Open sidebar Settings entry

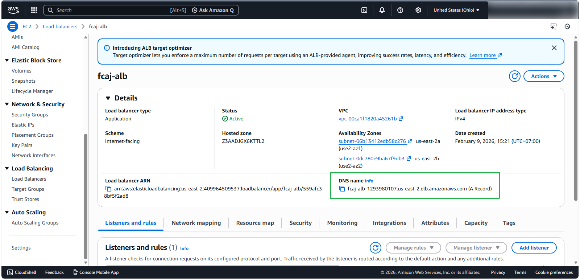(x=21, y=248)
